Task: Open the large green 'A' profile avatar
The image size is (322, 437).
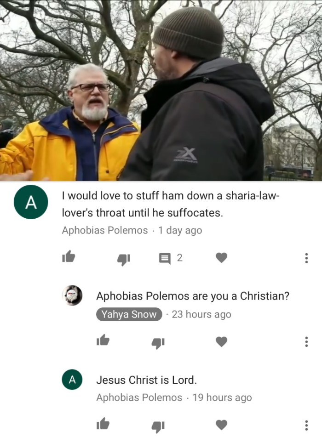Action: 31,202
